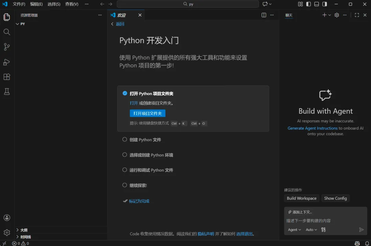The height and width of the screenshot is (246, 371).
Task: Open the 选择(S) menu
Action: [54, 4]
